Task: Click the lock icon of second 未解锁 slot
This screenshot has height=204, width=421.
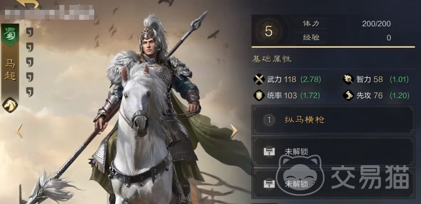Action: tap(269, 184)
